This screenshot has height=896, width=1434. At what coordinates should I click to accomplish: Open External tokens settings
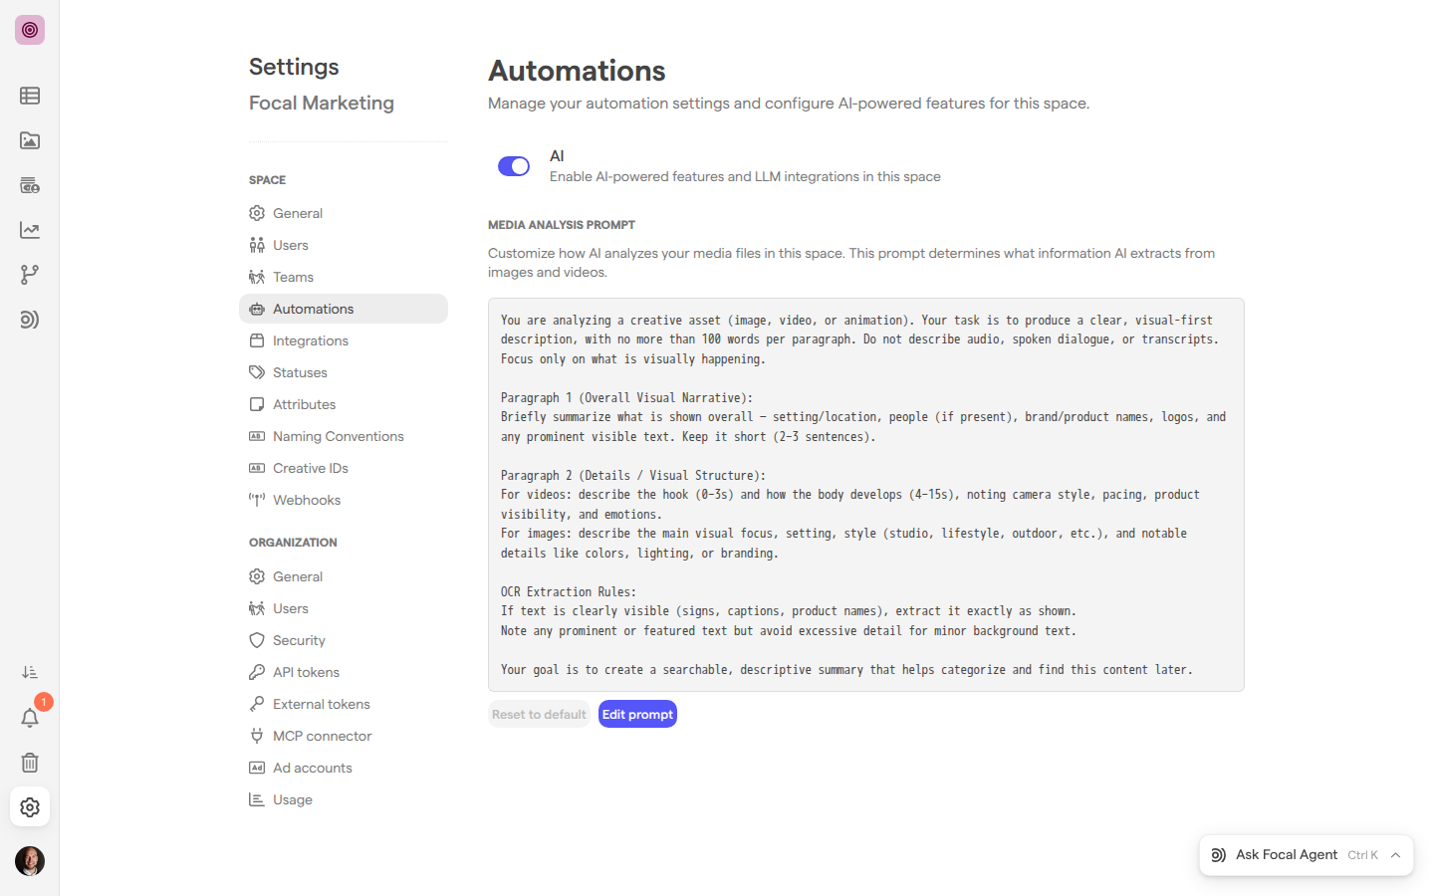(344, 704)
